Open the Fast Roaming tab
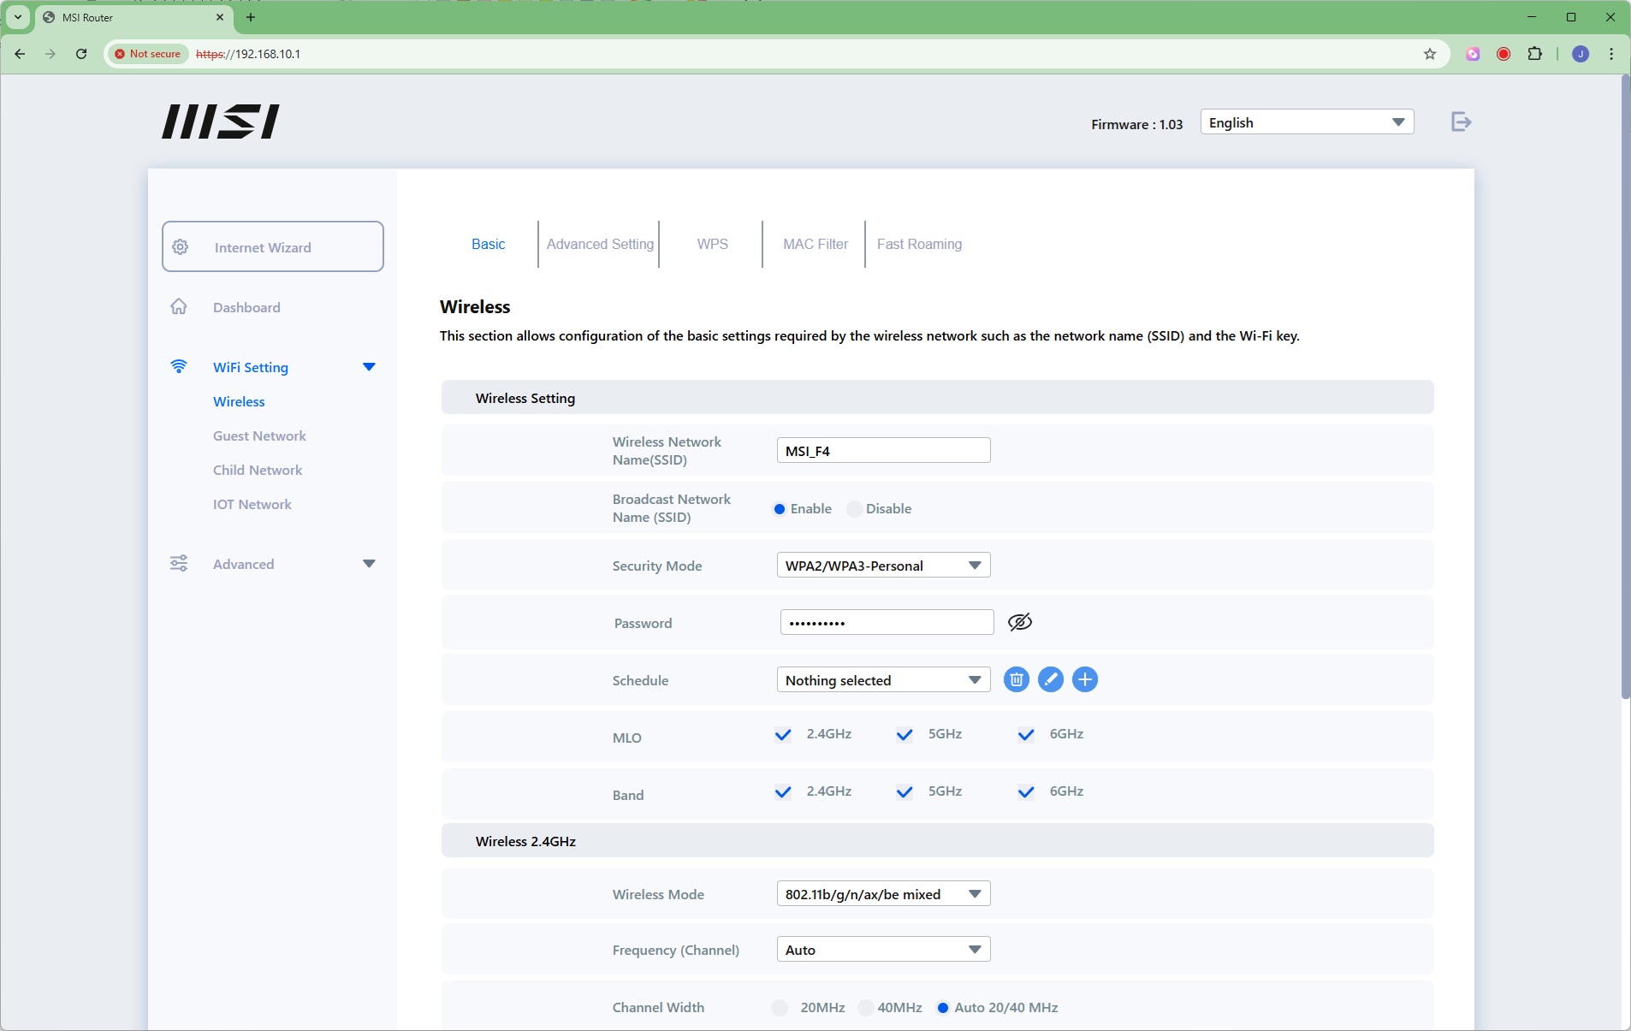Image resolution: width=1631 pixels, height=1031 pixels. point(919,244)
